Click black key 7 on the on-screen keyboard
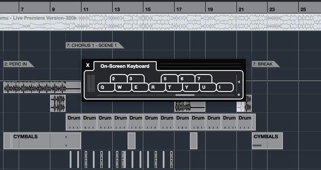Viewport: 321px width, 170px height. click(203, 79)
